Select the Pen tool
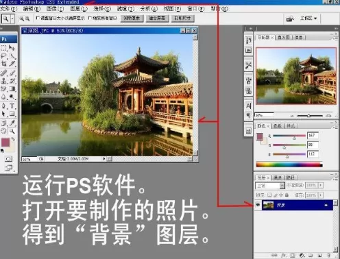340x259 pixels. tap(4, 106)
